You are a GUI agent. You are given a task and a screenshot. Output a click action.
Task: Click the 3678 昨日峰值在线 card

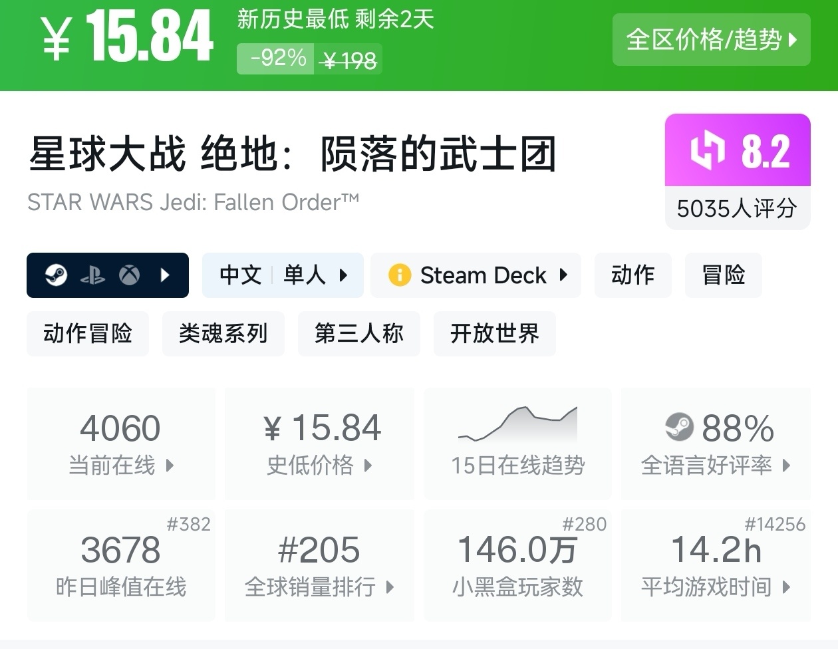point(121,565)
